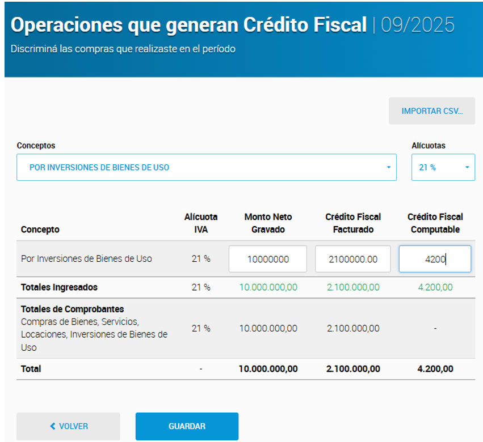Open the Conceptos dropdown
Image resolution: width=483 pixels, height=442 pixels.
[206, 167]
